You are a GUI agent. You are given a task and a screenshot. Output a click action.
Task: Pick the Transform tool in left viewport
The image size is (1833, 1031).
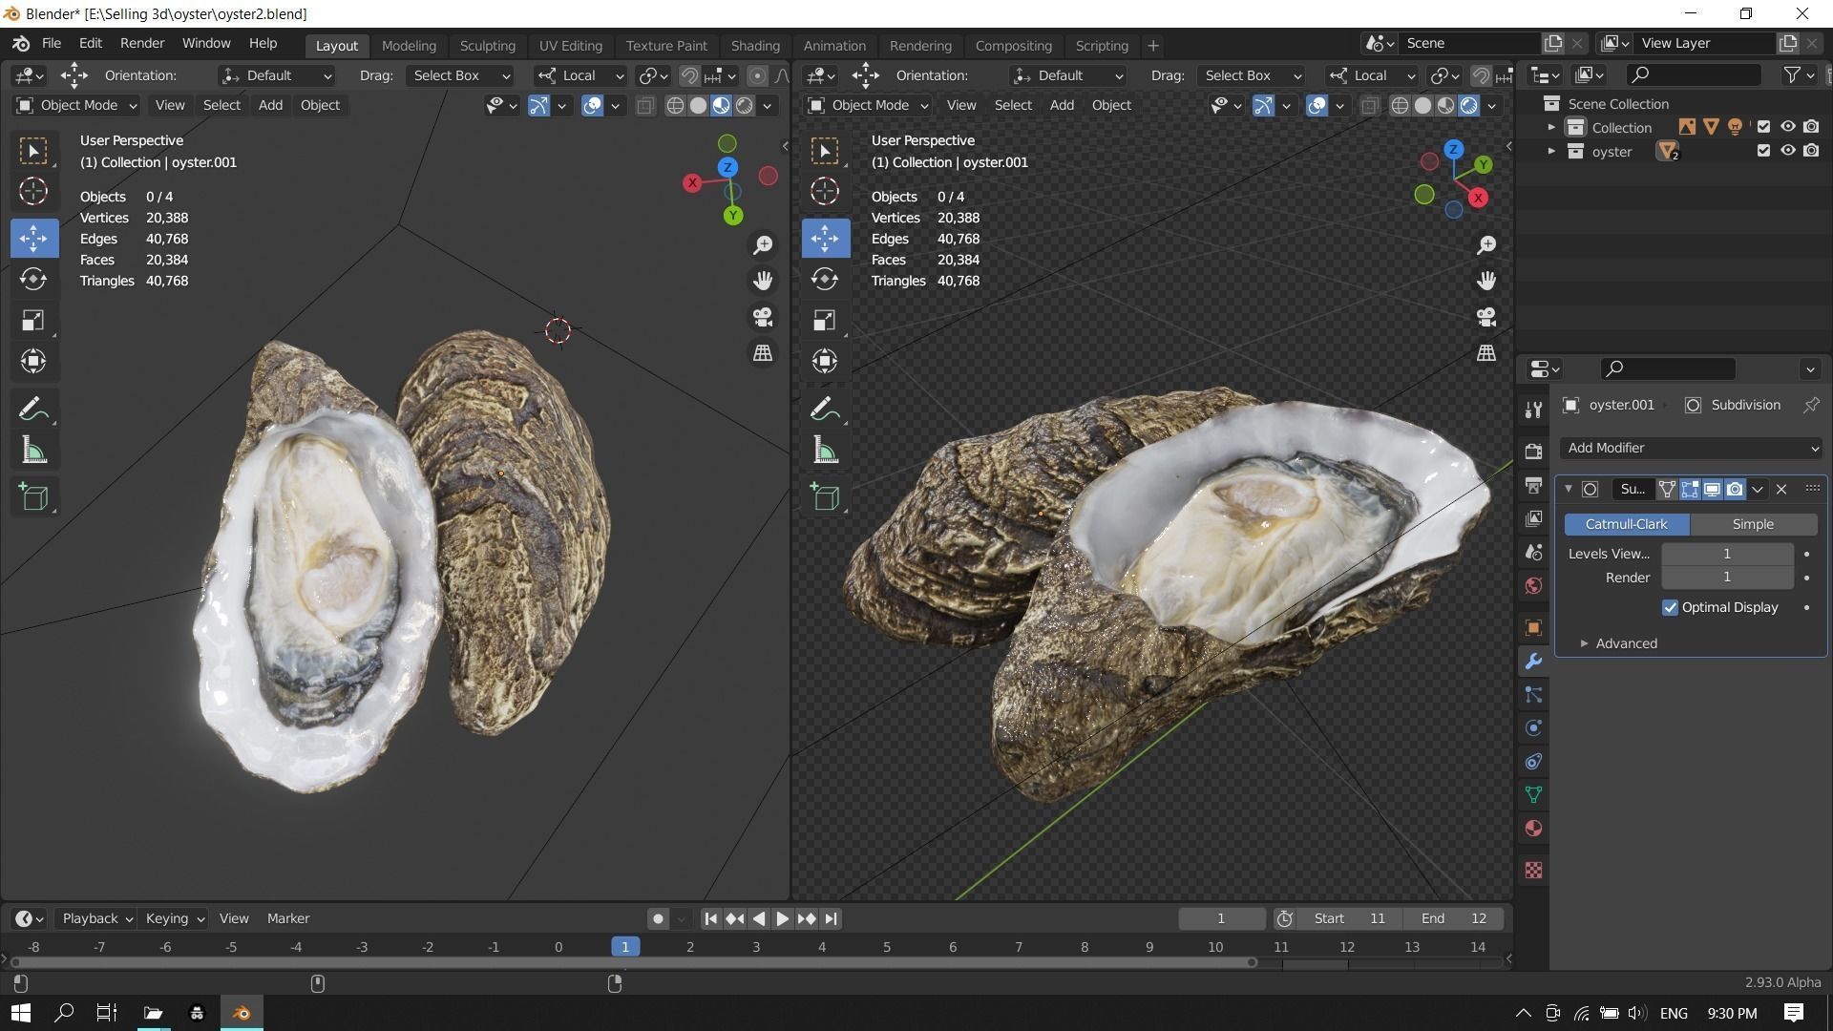pyautogui.click(x=33, y=361)
